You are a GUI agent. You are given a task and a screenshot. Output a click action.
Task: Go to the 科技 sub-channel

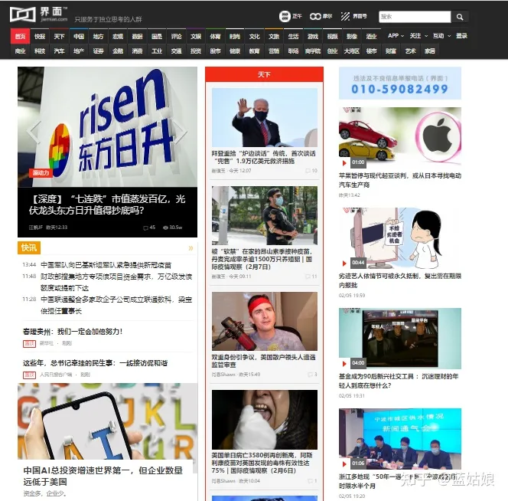coord(40,51)
